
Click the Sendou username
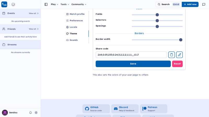tap(13, 113)
